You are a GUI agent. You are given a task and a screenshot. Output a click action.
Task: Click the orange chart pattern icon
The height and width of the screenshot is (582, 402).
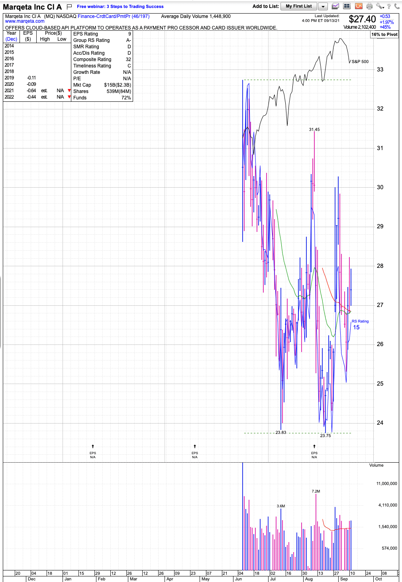359,6
